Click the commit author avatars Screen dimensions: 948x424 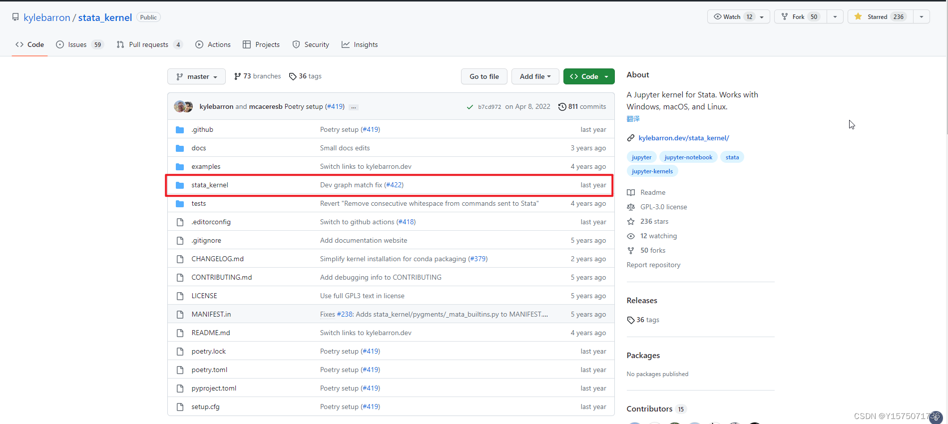coord(183,106)
